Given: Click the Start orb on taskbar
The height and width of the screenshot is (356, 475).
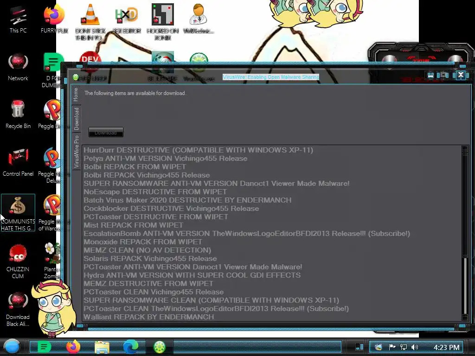Looking at the screenshot, I should pyautogui.click(x=12, y=347).
